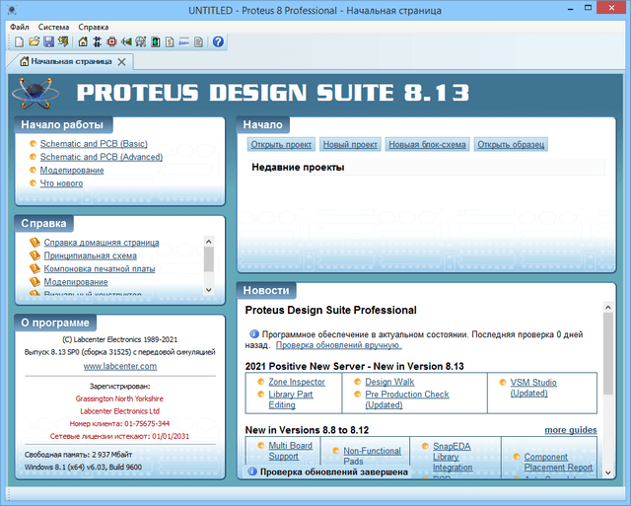Screen dimensions: 631x506
Task: Click the Новый проект button
Action: click(x=350, y=145)
